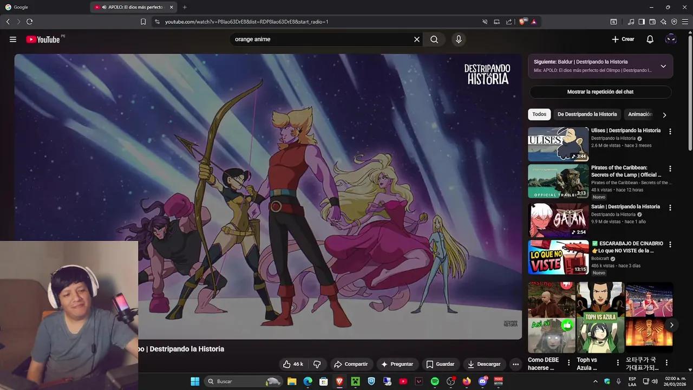The height and width of the screenshot is (390, 693).
Task: Open the YouTube guide hamburger menu
Action: click(13, 39)
